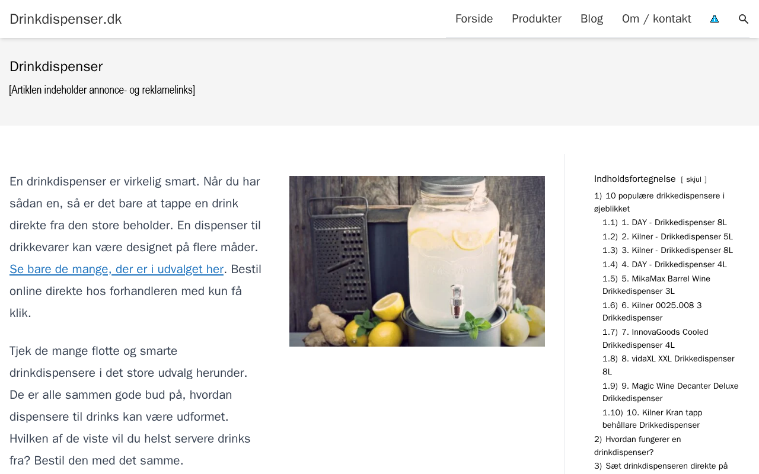Select MikaMax Barrel Wine Drikkedispenser 3L entry
759x474 pixels.
(x=656, y=285)
